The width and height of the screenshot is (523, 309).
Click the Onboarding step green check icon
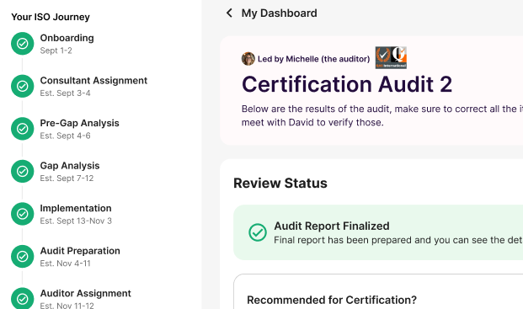click(23, 44)
